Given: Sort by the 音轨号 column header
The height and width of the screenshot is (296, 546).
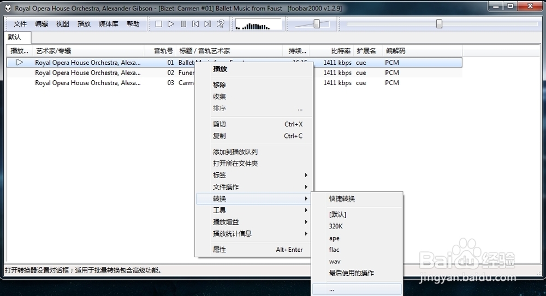Looking at the screenshot, I should pos(160,51).
